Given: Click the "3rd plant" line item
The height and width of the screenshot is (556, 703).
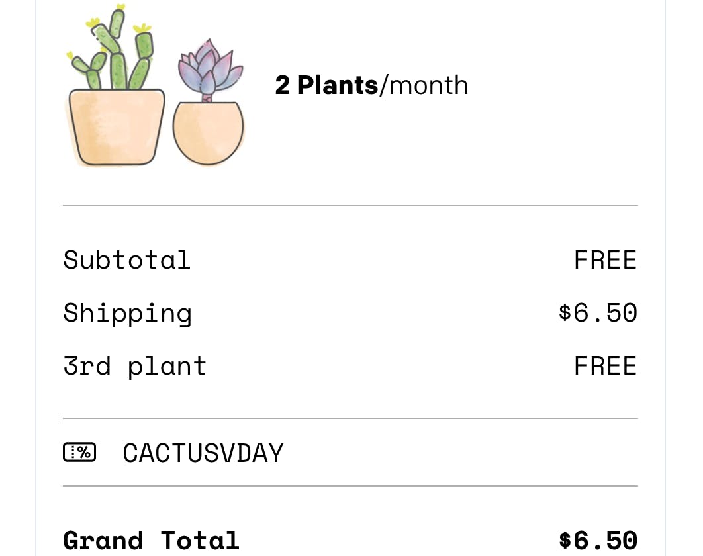Looking at the screenshot, I should (x=134, y=366).
